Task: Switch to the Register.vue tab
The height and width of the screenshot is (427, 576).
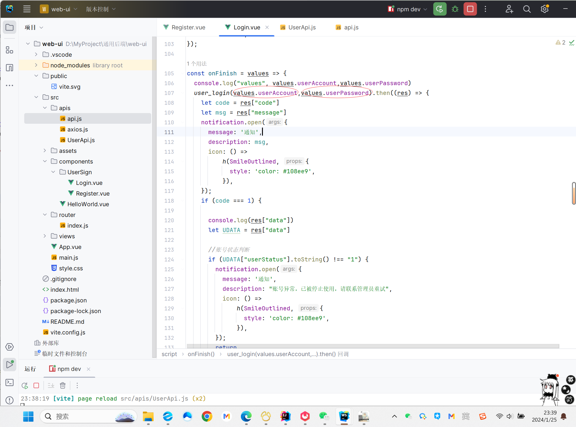Action: (x=184, y=27)
